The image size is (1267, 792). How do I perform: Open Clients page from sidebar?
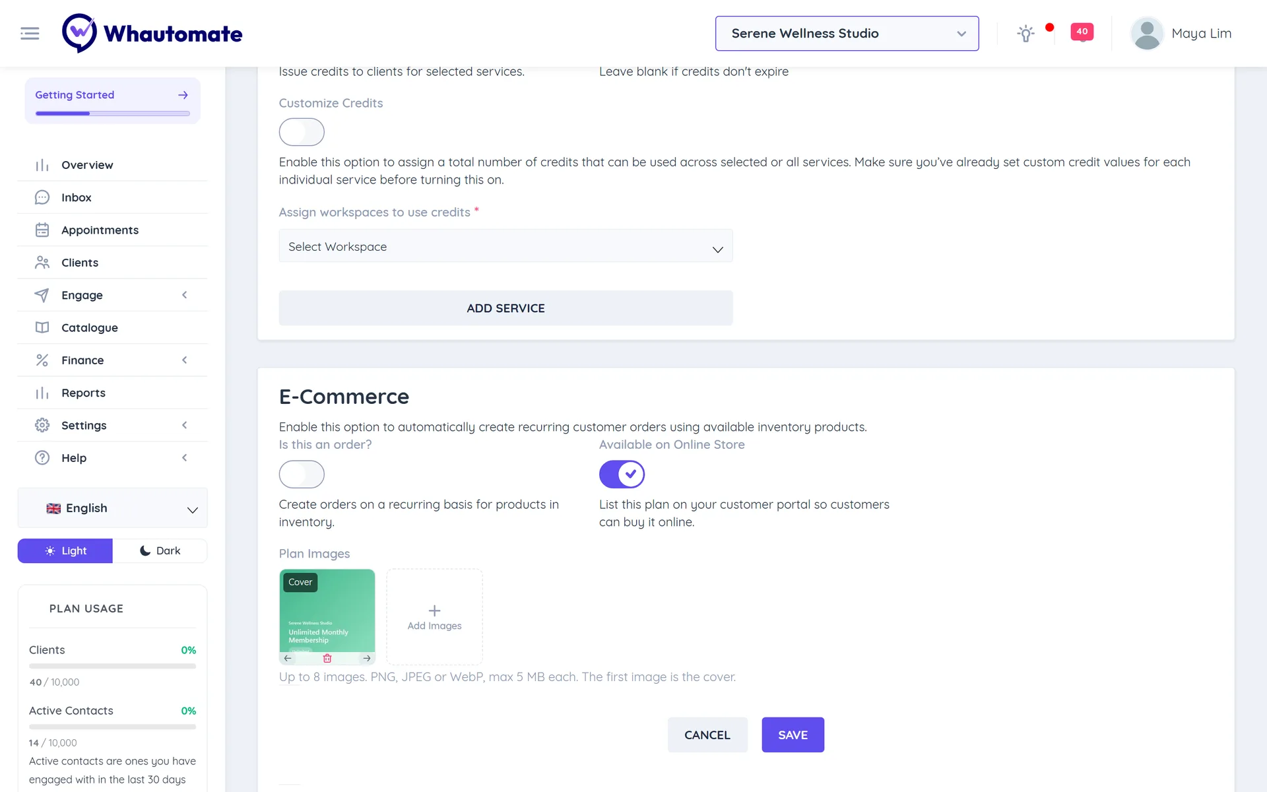113,263
